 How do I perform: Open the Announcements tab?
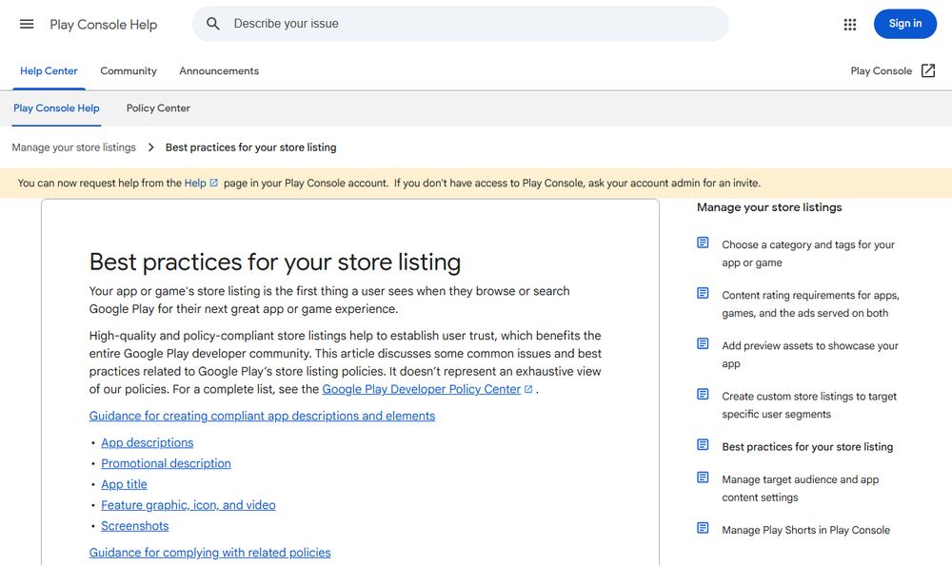(x=219, y=71)
